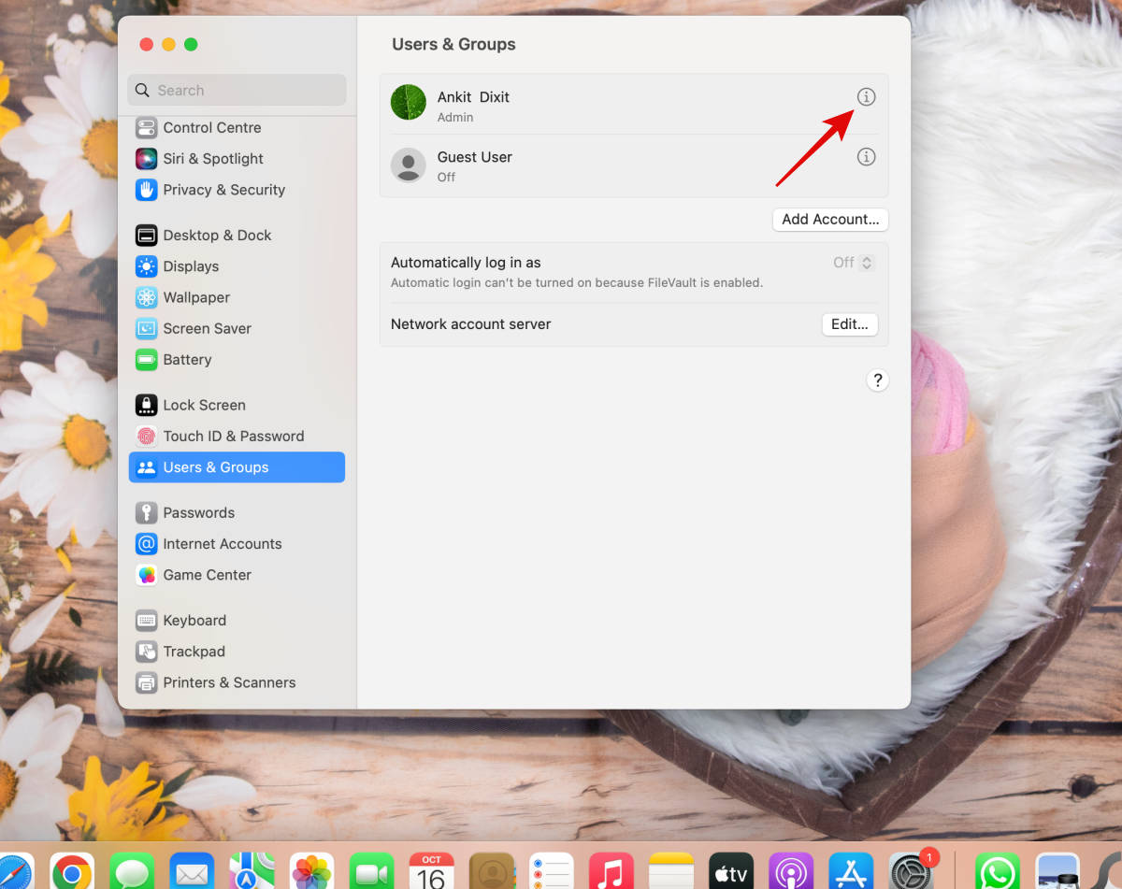Viewport: 1122px width, 889px height.
Task: Edit the Network account server
Action: (x=849, y=324)
